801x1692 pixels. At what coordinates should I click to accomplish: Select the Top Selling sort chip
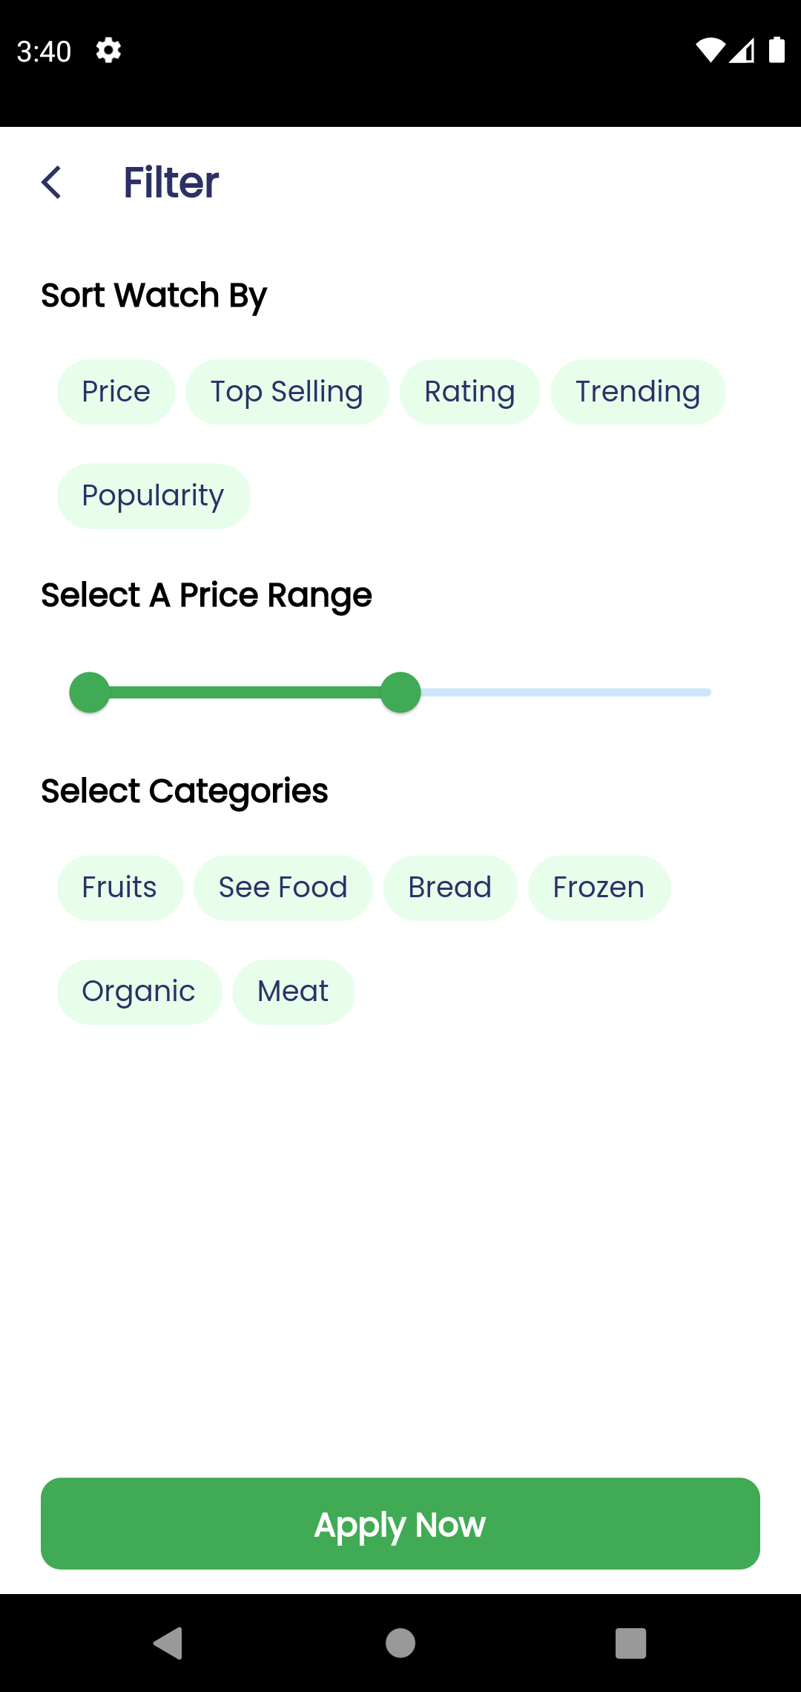287,392
